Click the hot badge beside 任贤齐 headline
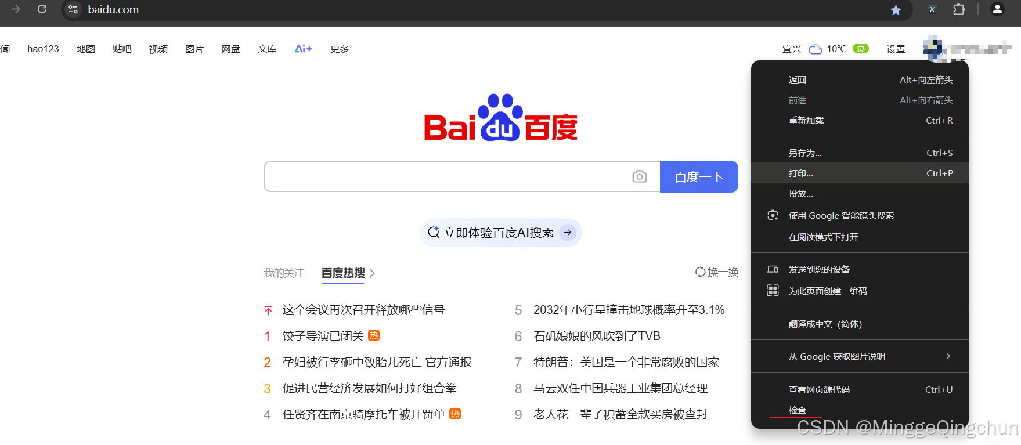The image size is (1021, 445). click(x=455, y=414)
